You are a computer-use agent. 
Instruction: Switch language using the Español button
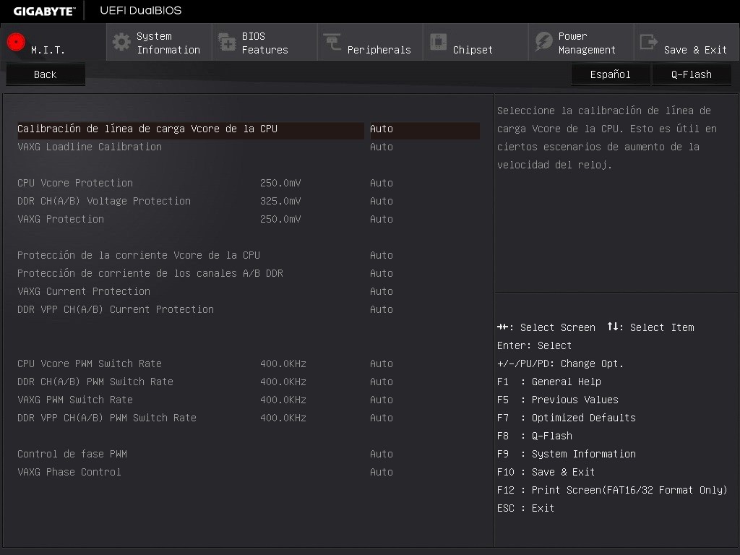pos(609,74)
